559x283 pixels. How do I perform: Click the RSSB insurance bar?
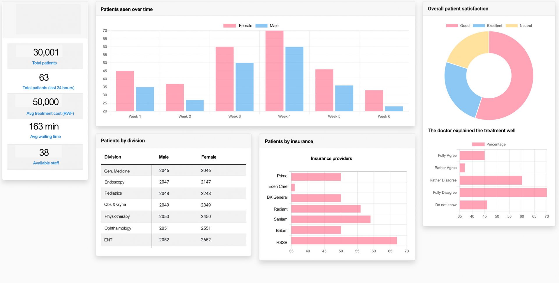[x=344, y=241]
